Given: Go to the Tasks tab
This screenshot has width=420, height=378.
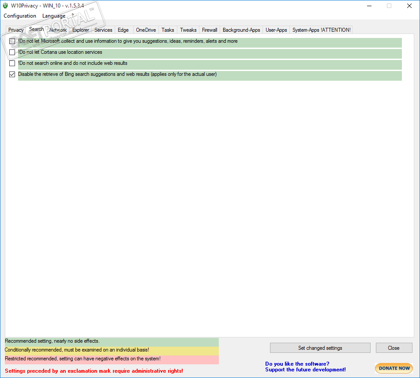Looking at the screenshot, I should click(168, 30).
